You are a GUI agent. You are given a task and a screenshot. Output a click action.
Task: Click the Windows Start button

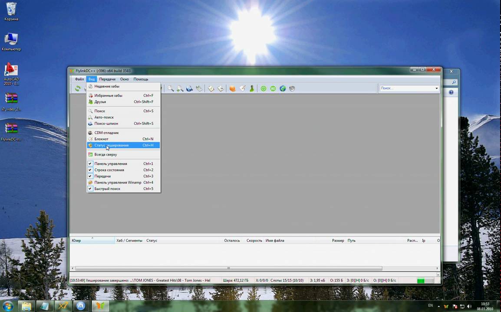8,305
